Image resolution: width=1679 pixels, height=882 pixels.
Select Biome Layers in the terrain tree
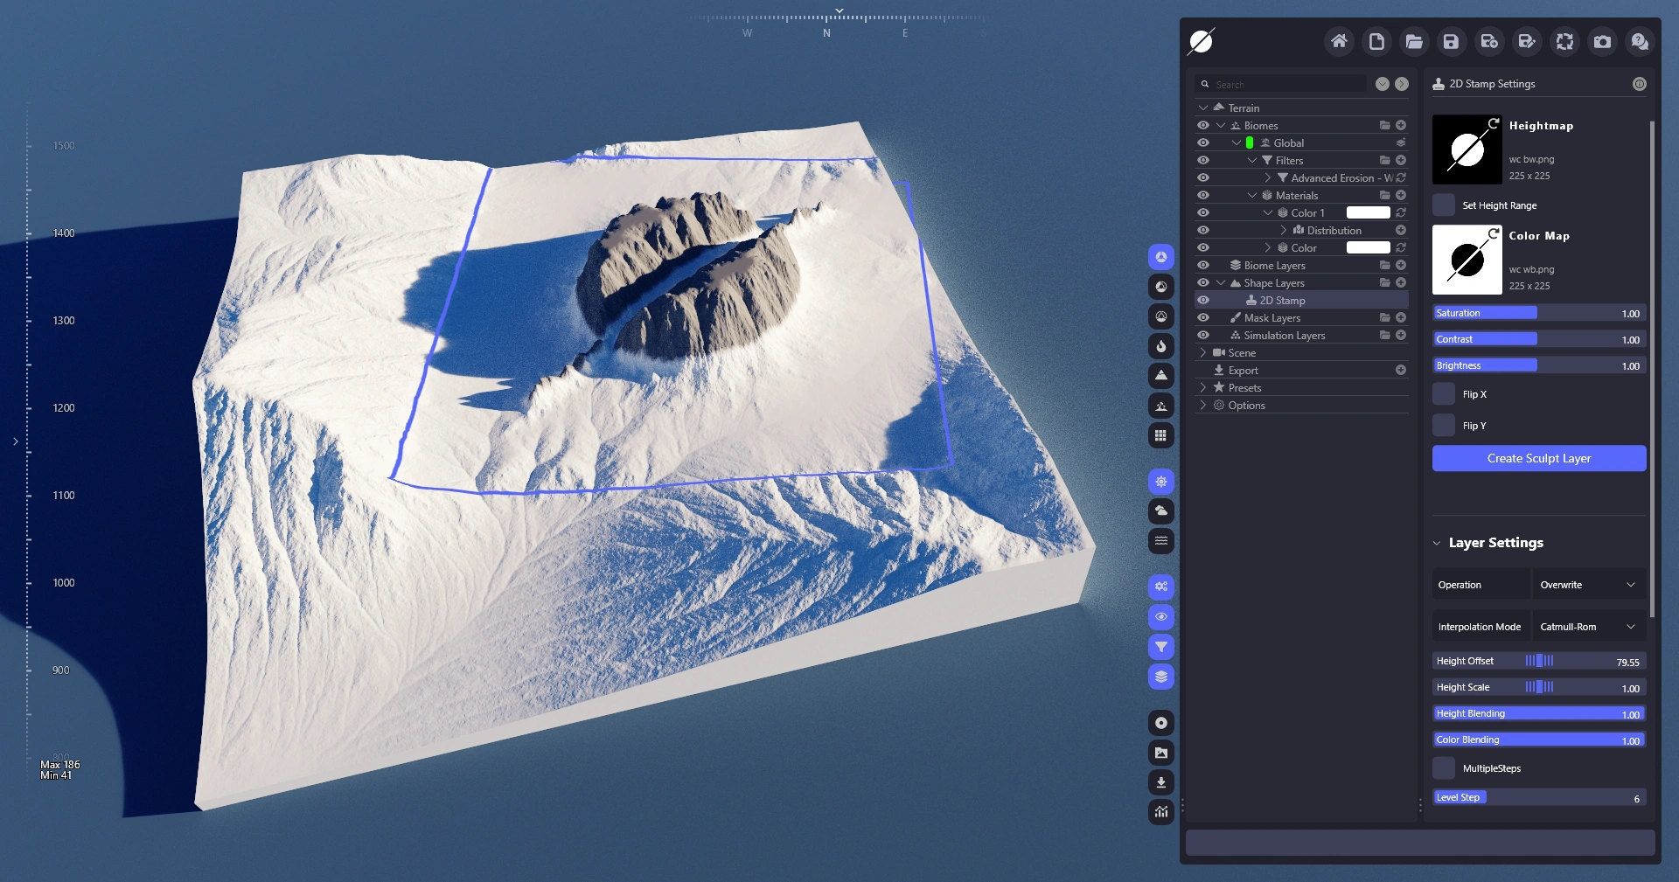(x=1274, y=265)
